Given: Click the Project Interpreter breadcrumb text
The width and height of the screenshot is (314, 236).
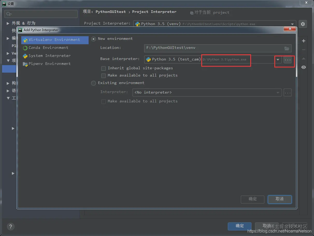Looking at the screenshot, I should tap(154, 12).
